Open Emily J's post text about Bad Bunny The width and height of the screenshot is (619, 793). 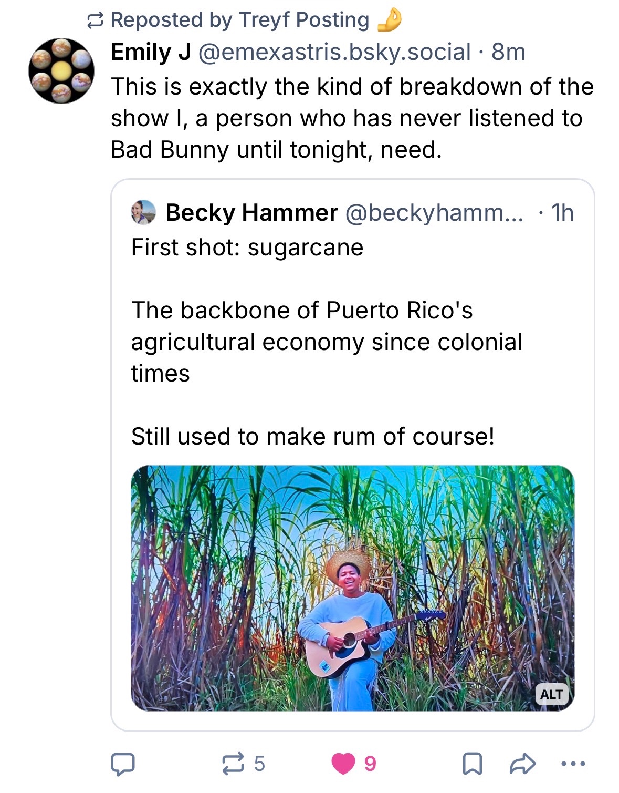(x=352, y=118)
